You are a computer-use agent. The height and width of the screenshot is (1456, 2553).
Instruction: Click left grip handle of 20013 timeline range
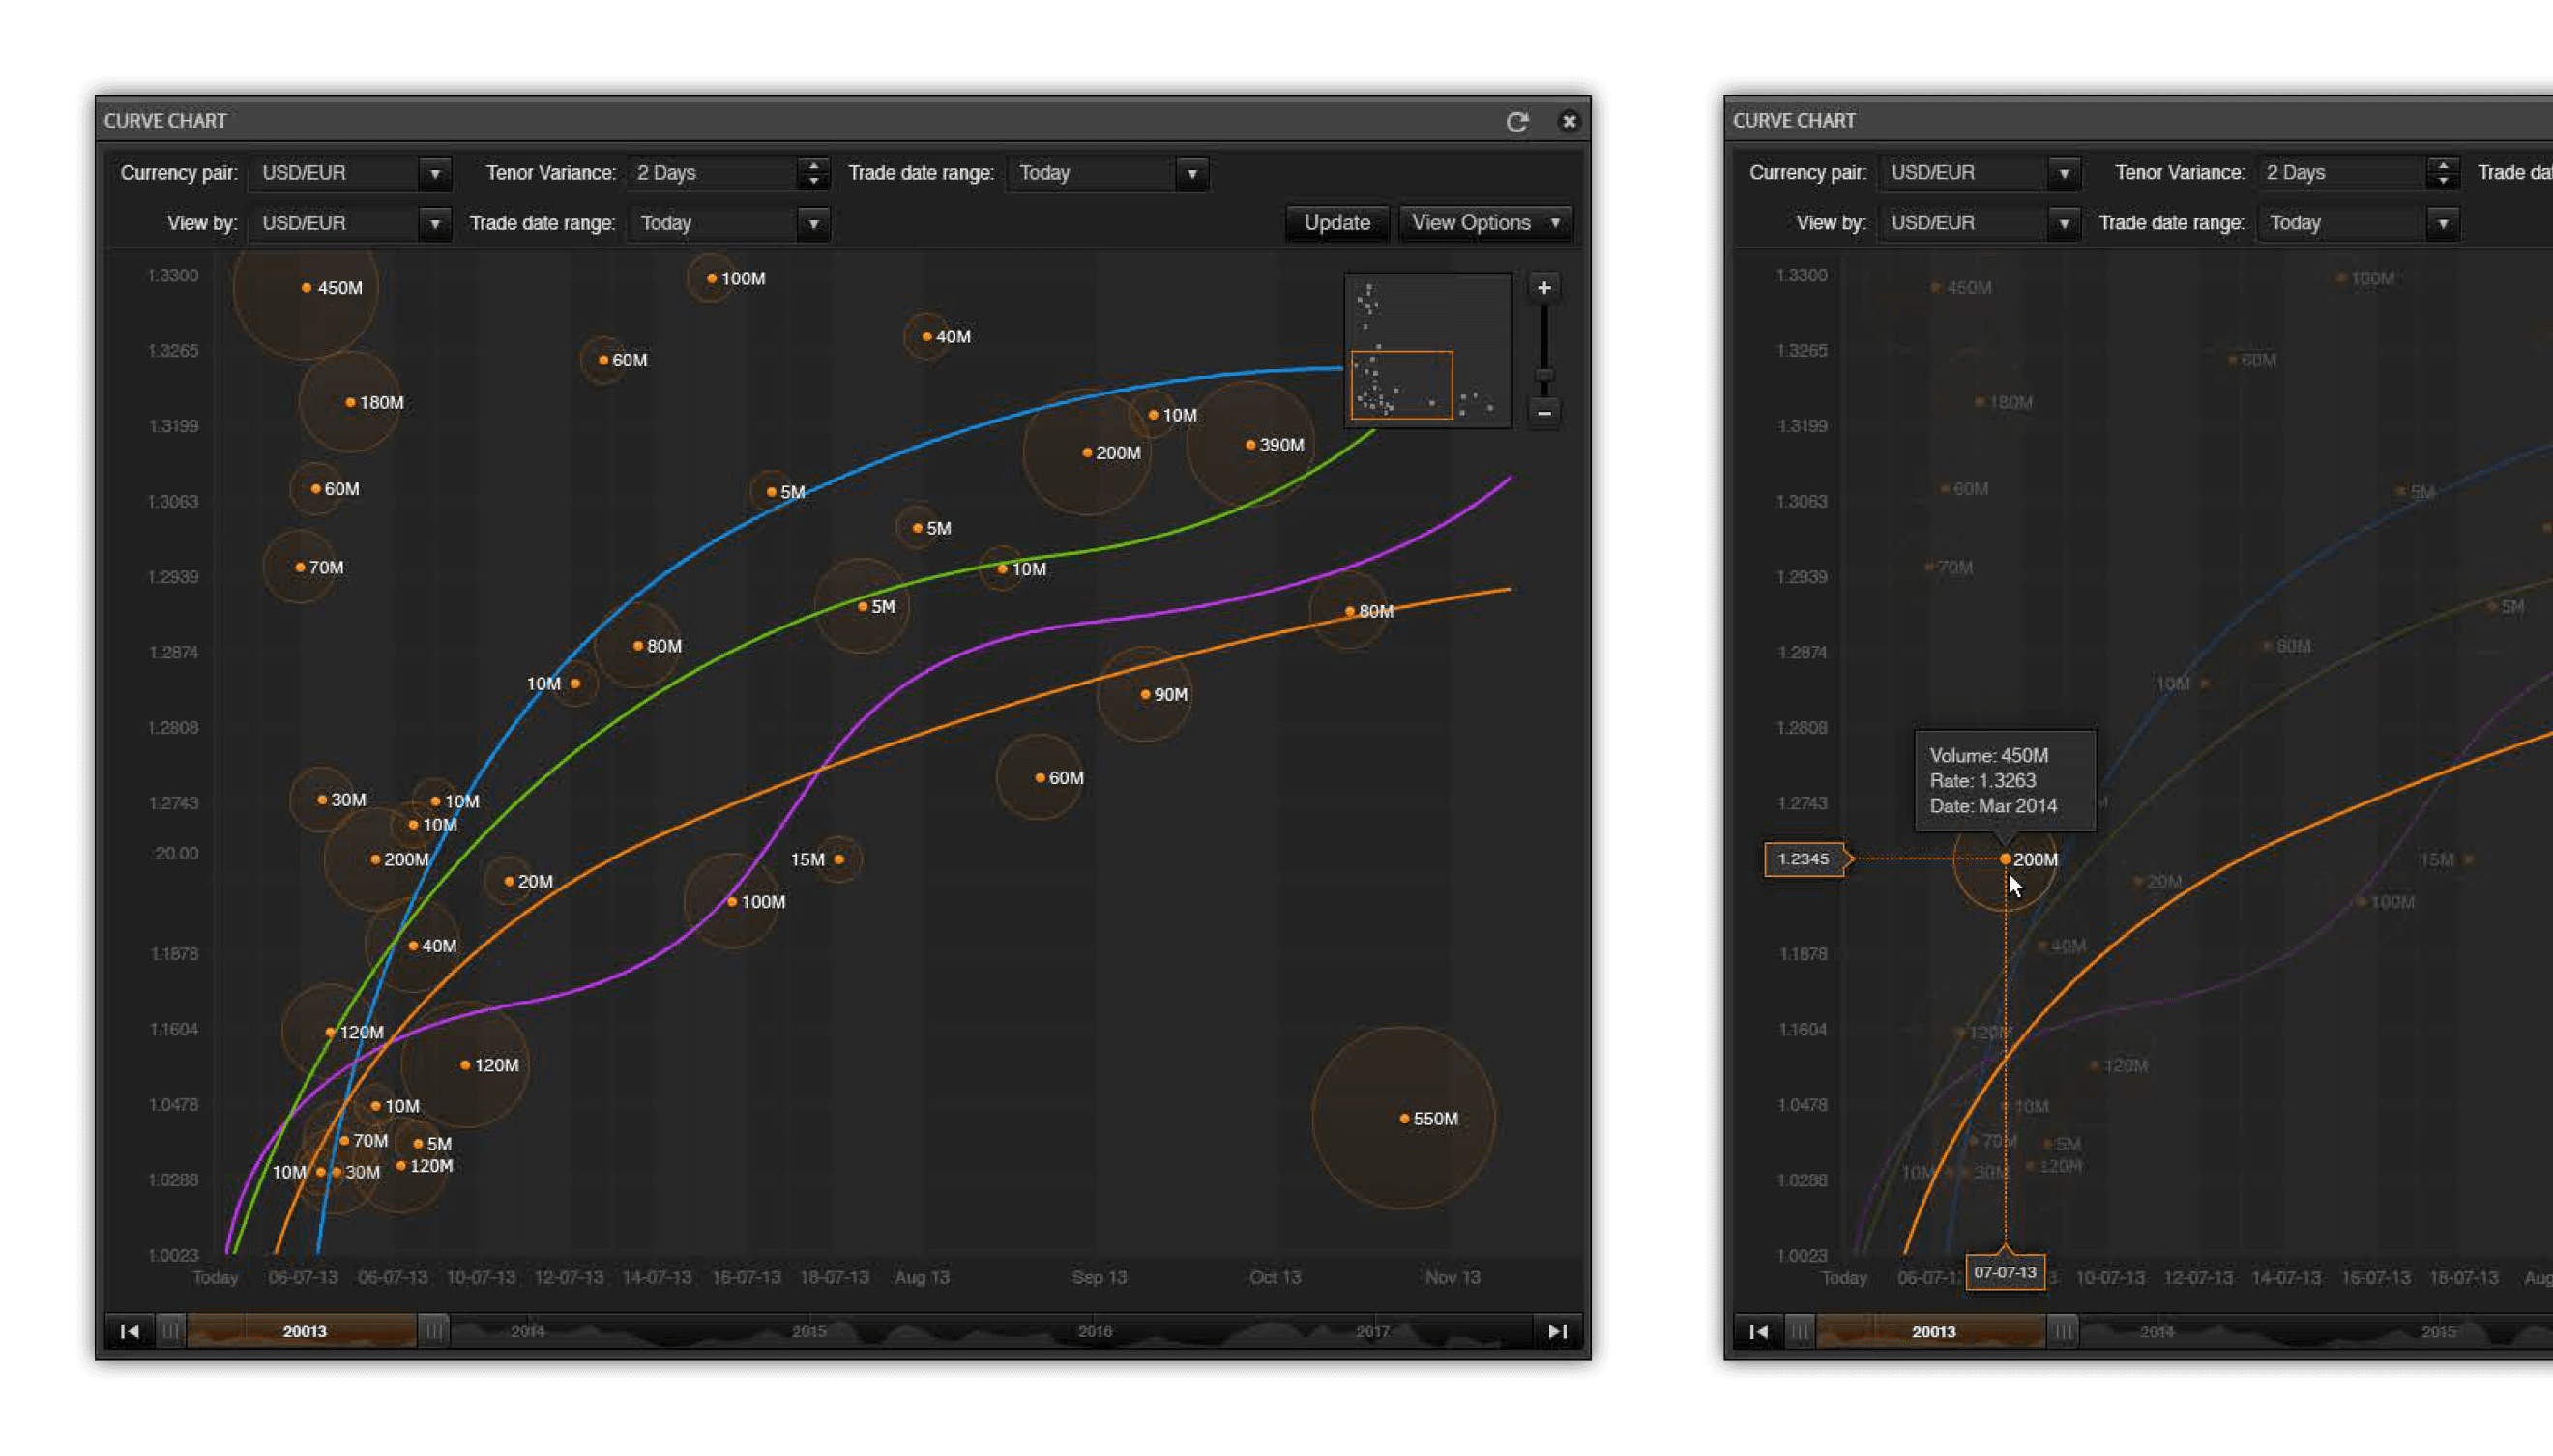point(171,1331)
